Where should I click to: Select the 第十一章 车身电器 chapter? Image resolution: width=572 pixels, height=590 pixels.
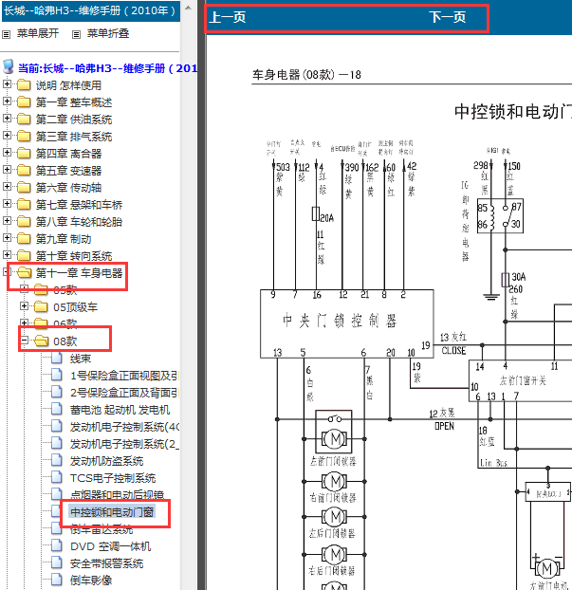pos(79,273)
